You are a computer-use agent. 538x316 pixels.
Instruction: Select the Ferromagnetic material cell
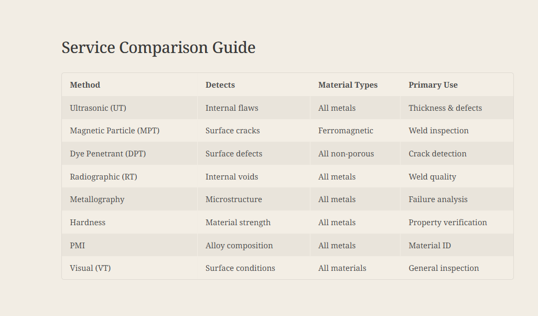click(x=346, y=131)
